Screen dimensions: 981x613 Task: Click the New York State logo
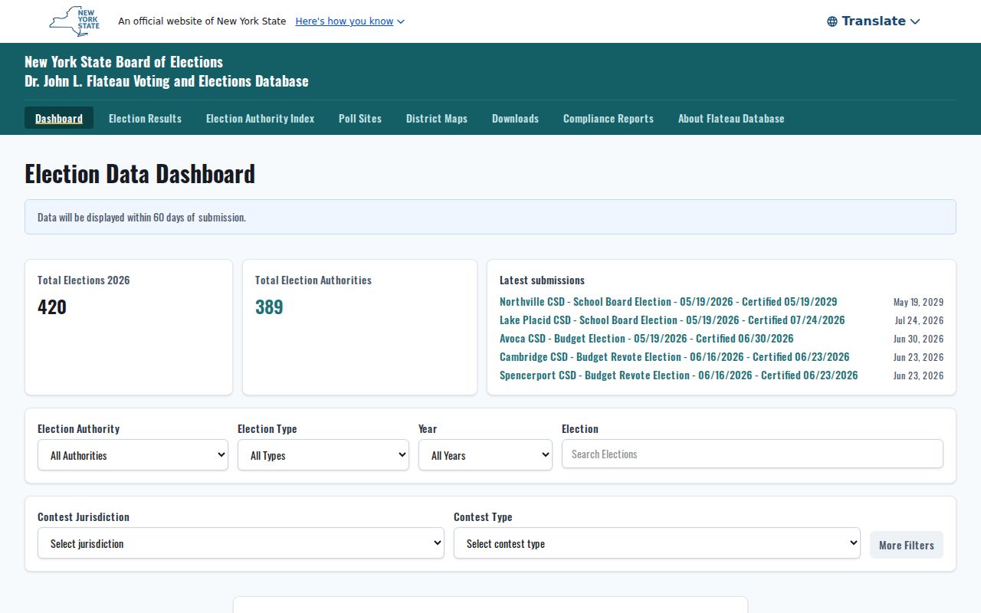coord(74,21)
